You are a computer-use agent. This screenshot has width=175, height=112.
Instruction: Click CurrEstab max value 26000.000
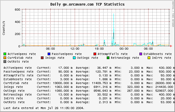pos(163,83)
